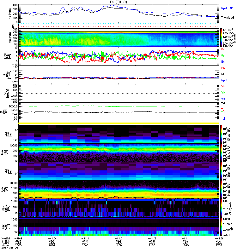Click the X-GSE position value -41.2
The image size is (237, 252).
[118, 238]
